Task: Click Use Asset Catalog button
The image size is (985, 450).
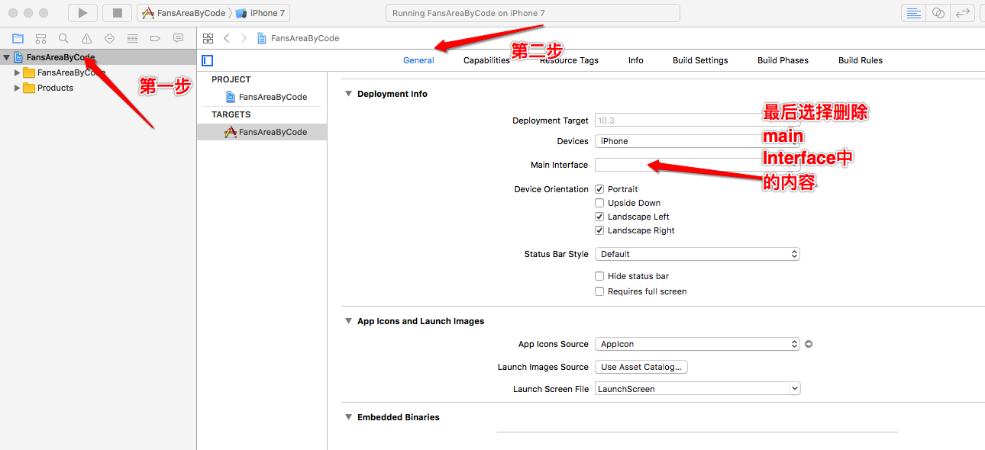Action: tap(641, 367)
